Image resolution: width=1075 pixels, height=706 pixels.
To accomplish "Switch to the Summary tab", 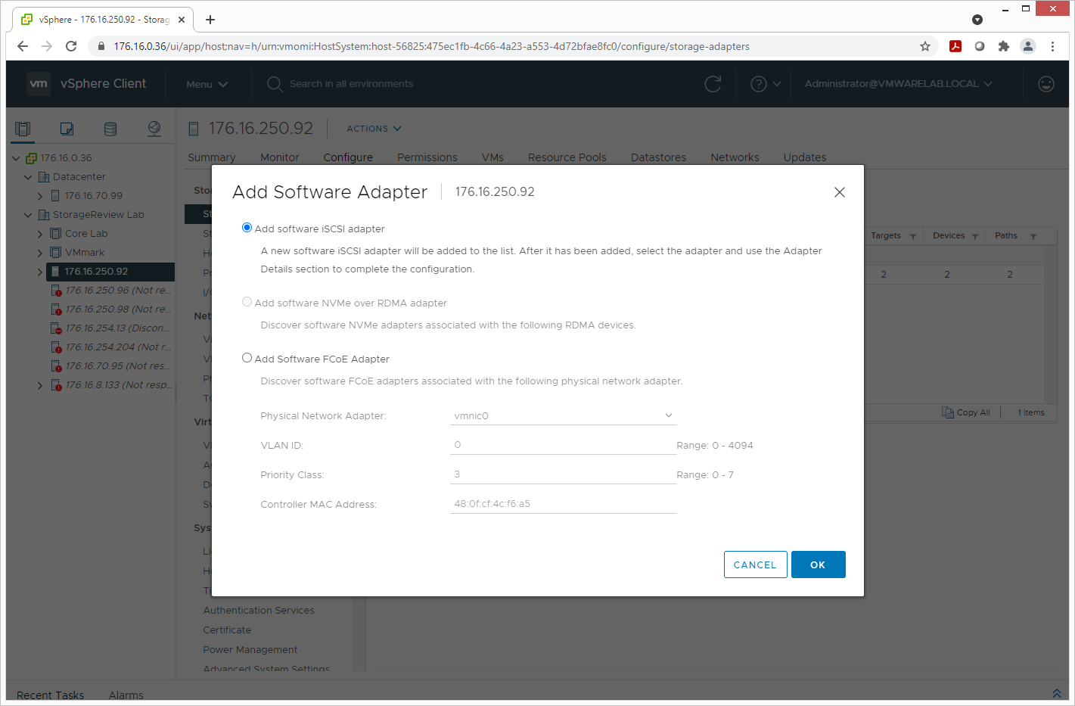I will tap(212, 157).
